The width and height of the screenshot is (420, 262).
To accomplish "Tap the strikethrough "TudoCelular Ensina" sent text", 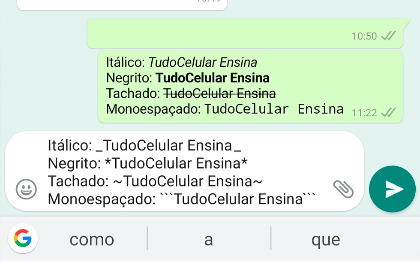I will tap(220, 93).
